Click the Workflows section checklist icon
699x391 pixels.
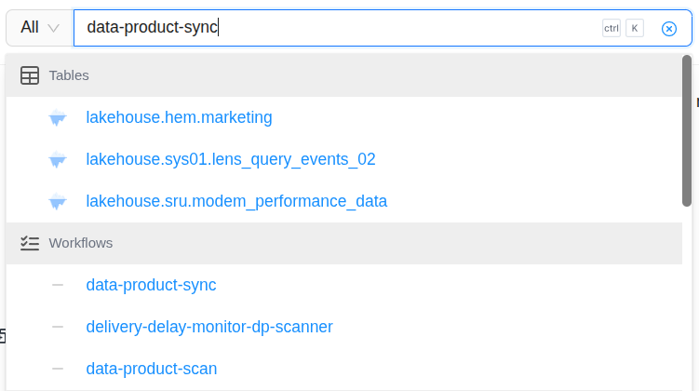pos(30,243)
